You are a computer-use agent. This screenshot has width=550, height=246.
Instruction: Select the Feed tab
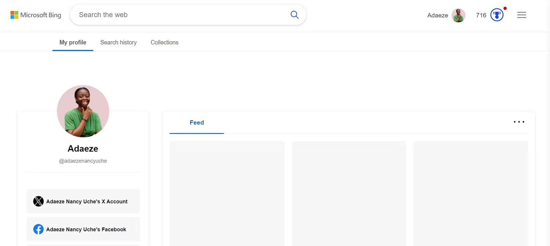197,123
